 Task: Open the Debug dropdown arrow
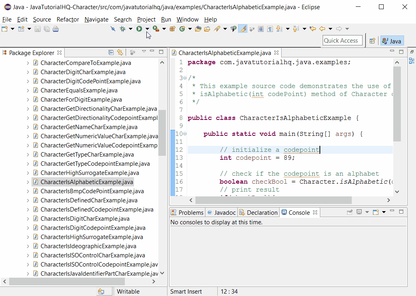[x=130, y=29]
